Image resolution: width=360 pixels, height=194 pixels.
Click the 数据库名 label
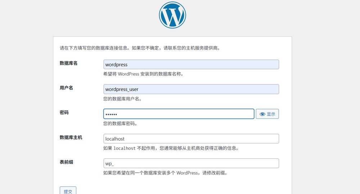tap(68, 63)
